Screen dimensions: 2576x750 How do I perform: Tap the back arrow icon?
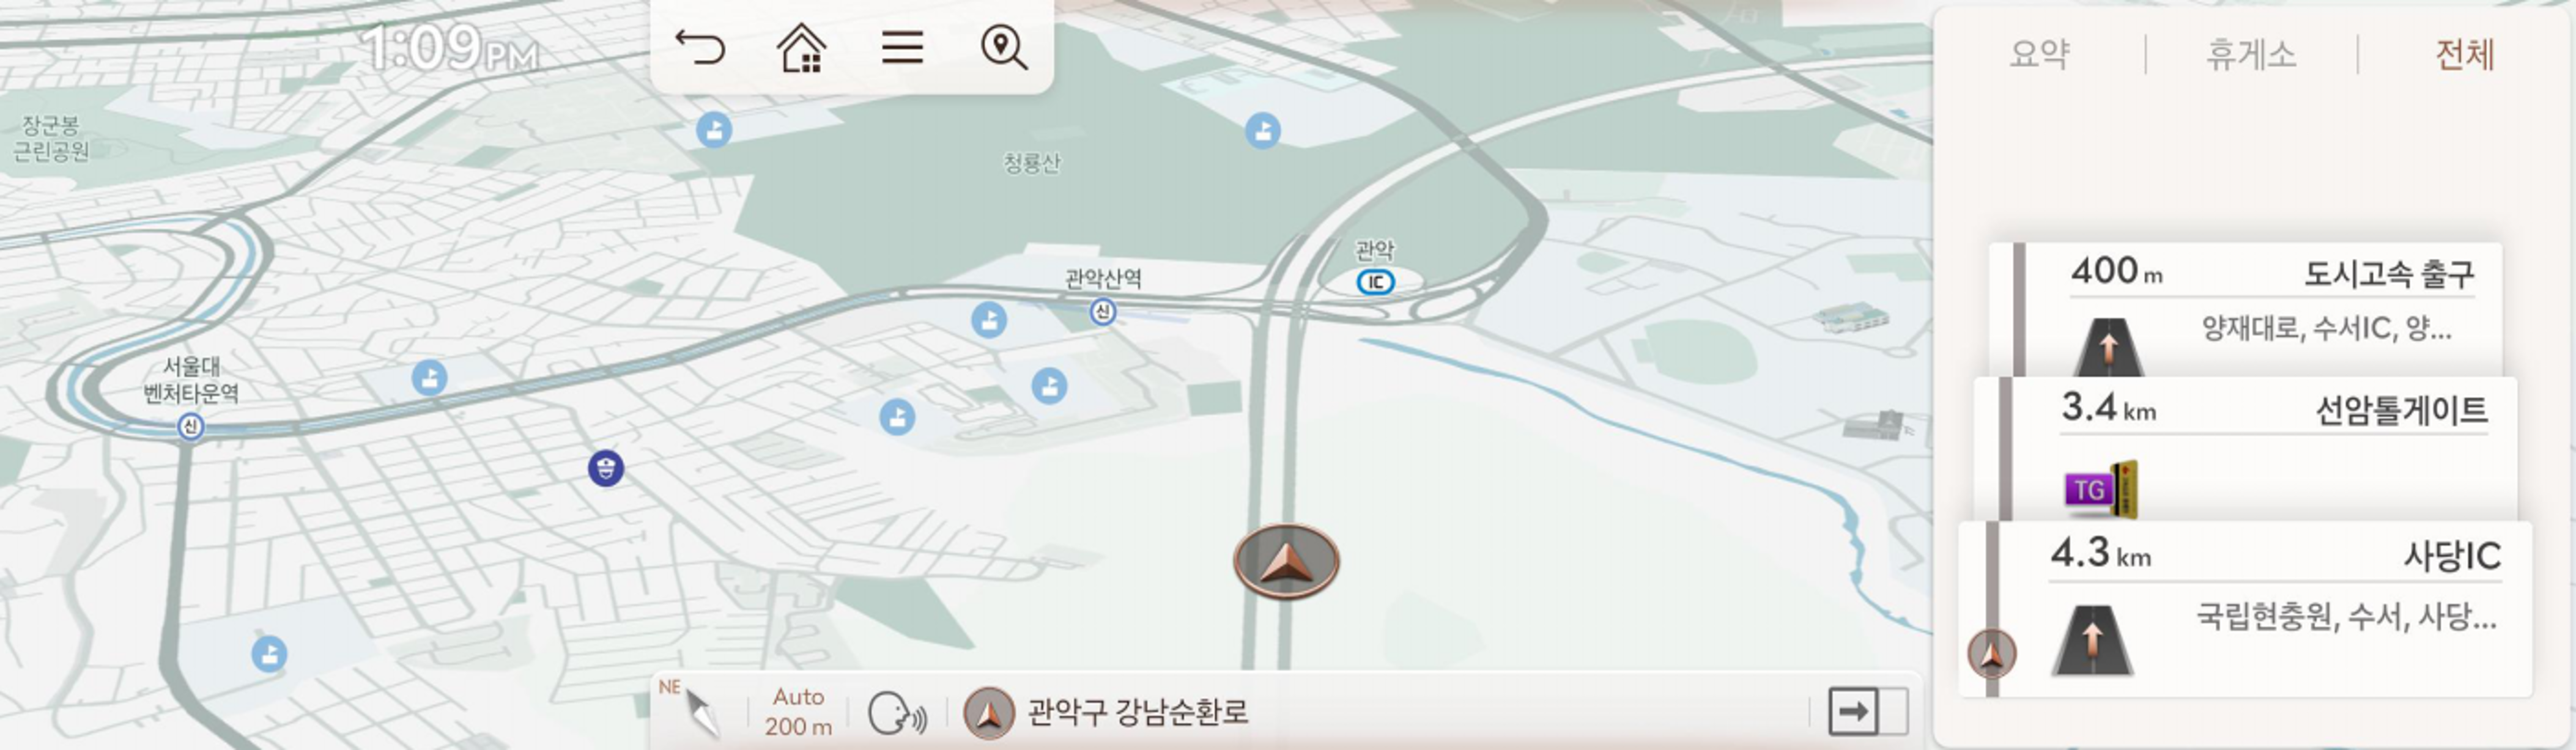(700, 47)
